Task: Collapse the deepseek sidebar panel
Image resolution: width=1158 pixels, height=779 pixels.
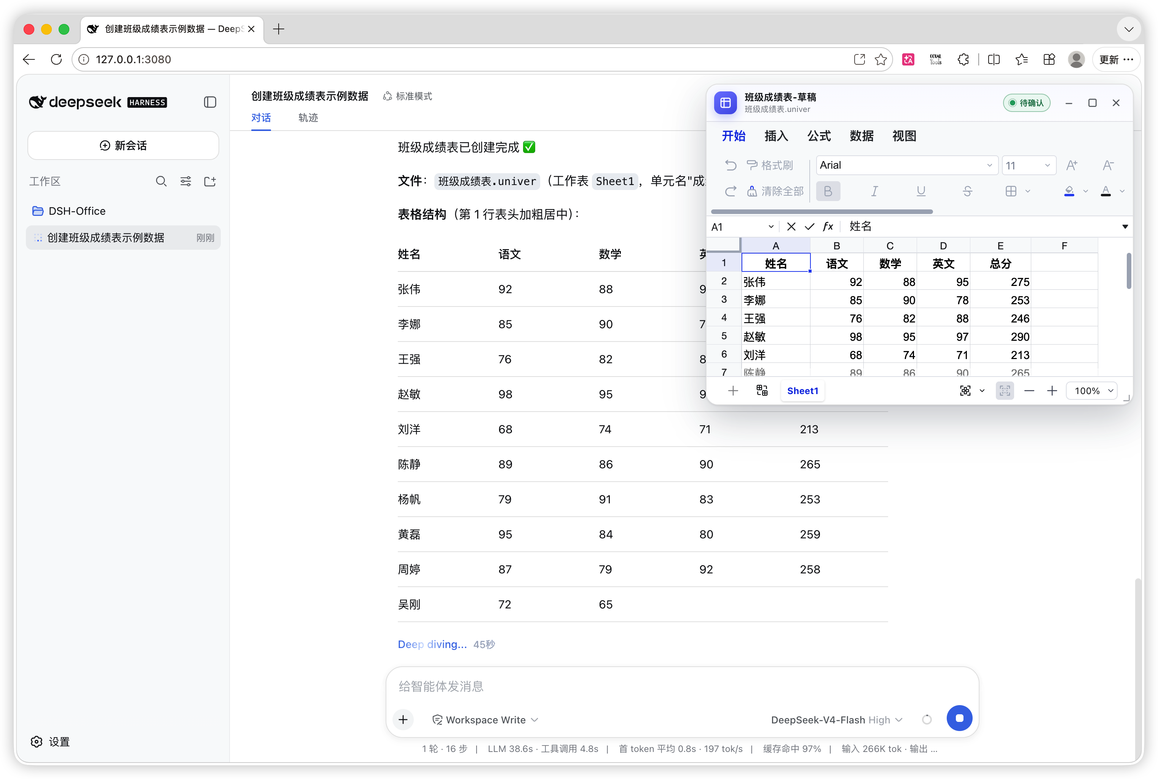Action: [x=210, y=102]
